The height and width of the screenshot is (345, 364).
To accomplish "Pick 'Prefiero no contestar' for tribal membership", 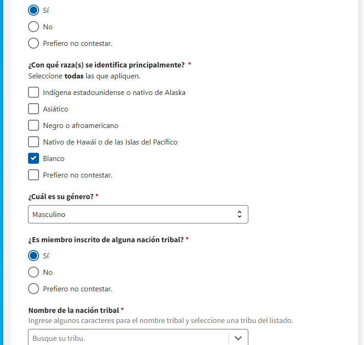I will 34,289.
